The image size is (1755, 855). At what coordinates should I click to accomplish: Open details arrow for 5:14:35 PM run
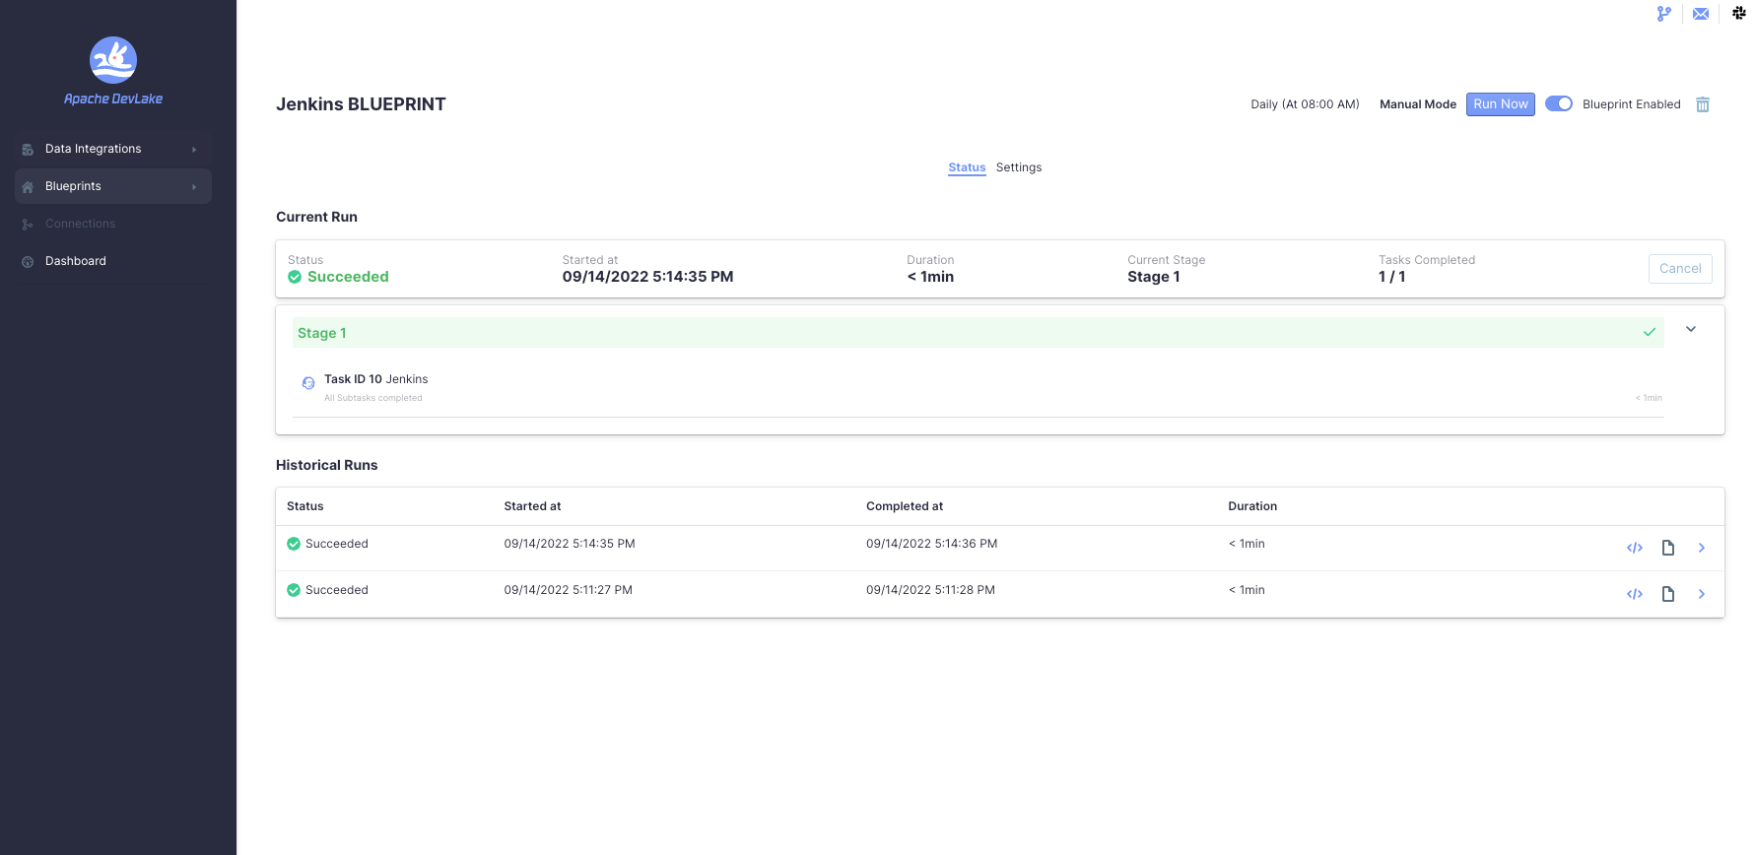pos(1702,548)
